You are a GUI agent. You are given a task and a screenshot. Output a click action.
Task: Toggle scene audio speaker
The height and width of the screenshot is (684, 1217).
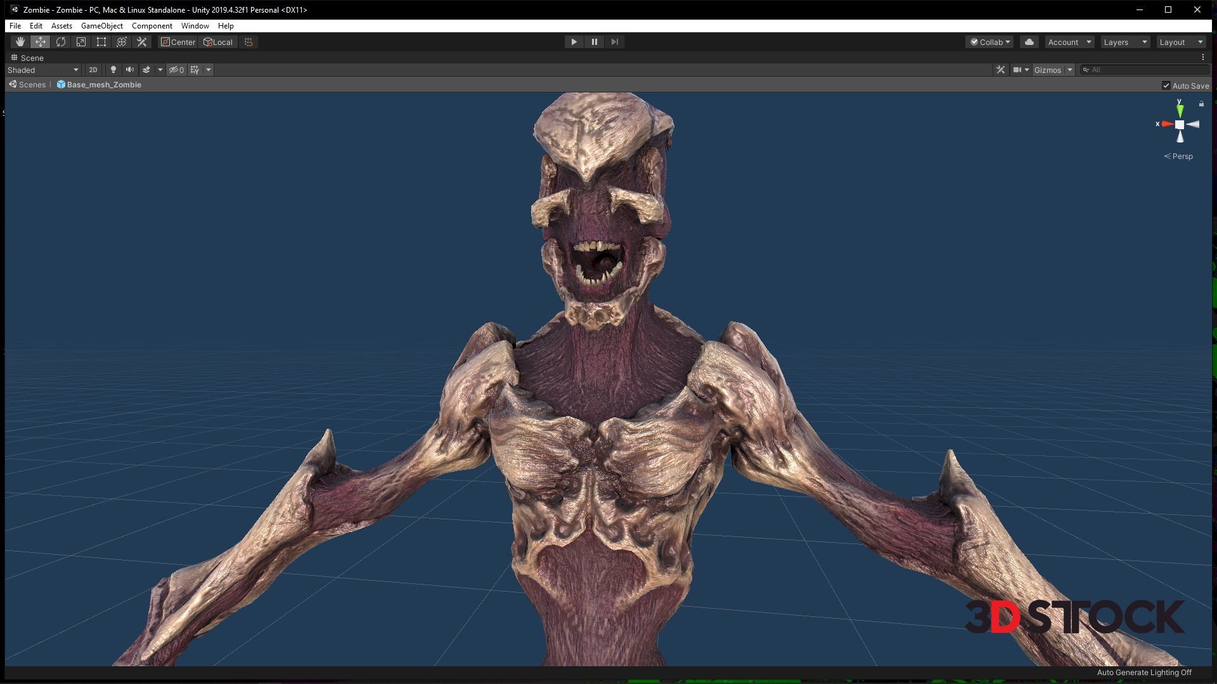point(130,70)
